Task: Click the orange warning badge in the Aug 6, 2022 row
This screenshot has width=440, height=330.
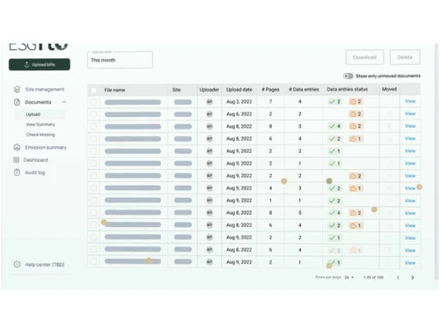Action: click(x=356, y=114)
